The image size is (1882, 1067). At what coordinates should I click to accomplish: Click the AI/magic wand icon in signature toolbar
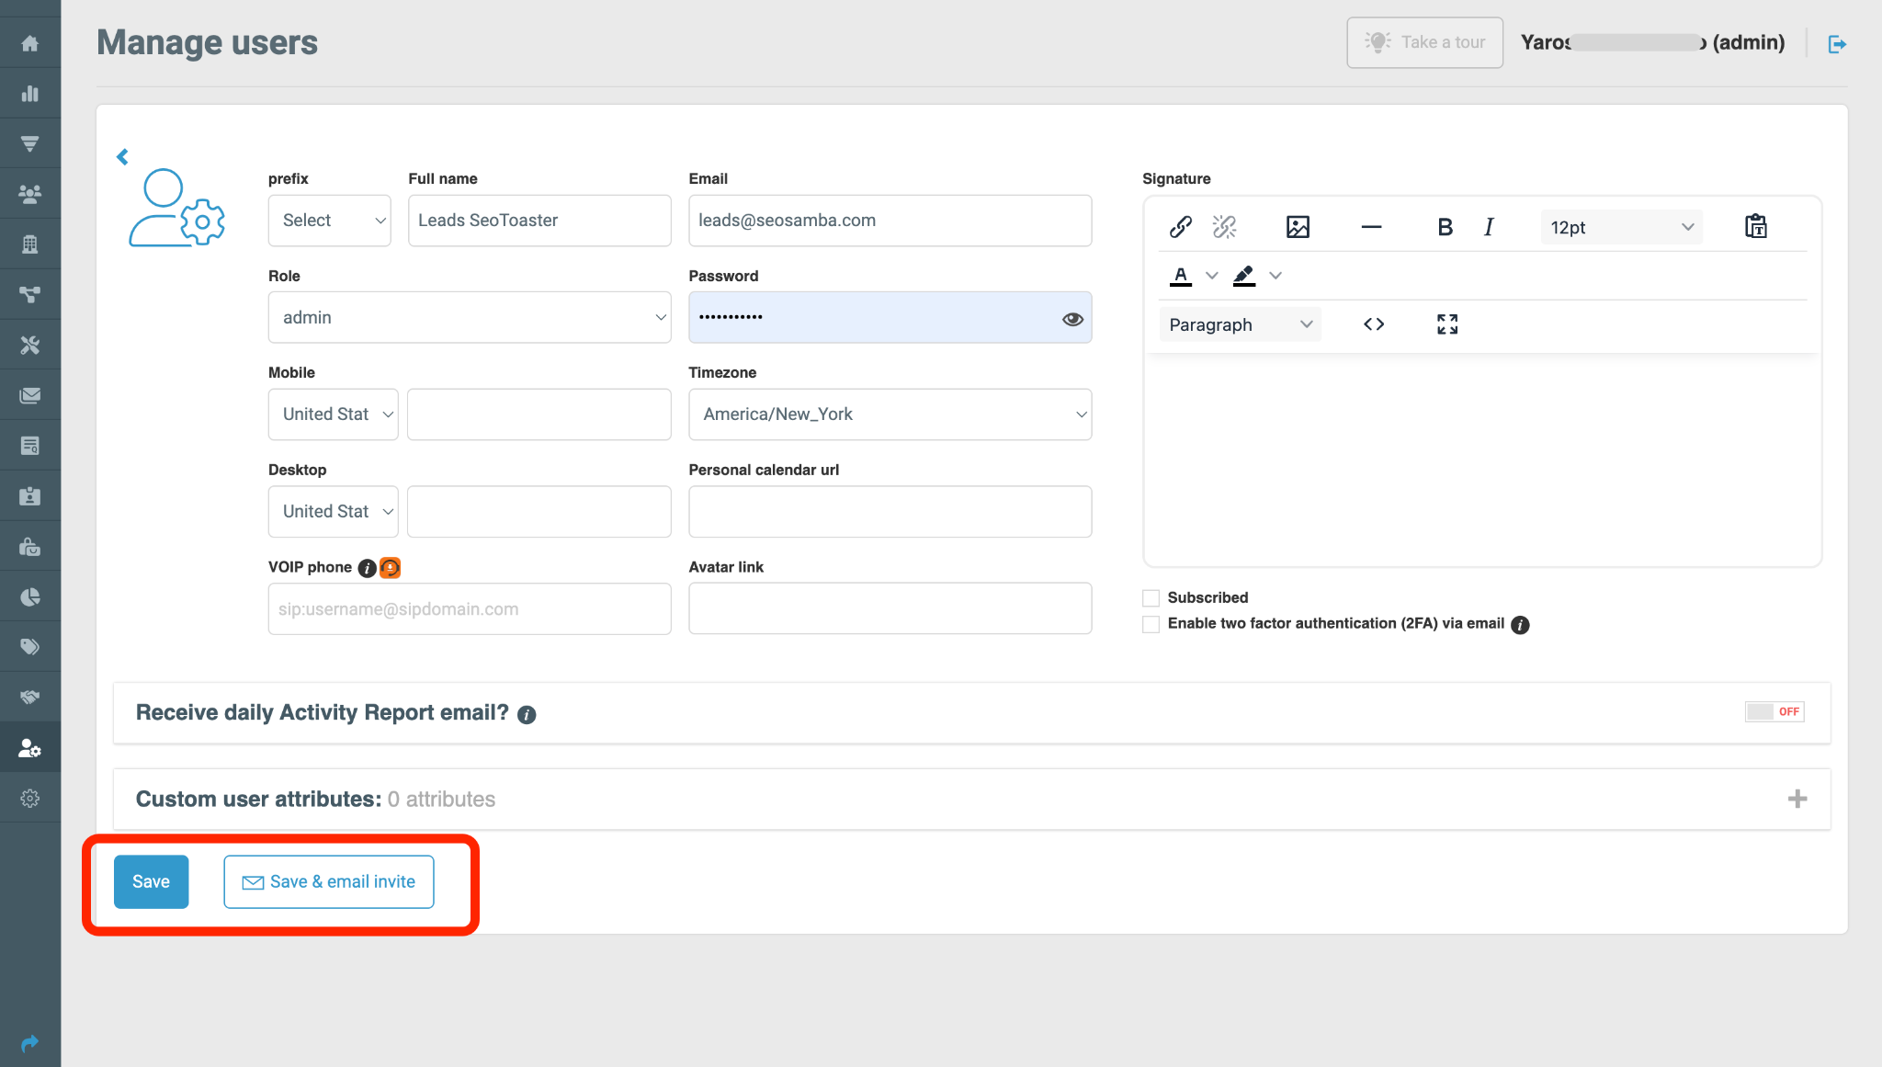pyautogui.click(x=1224, y=226)
